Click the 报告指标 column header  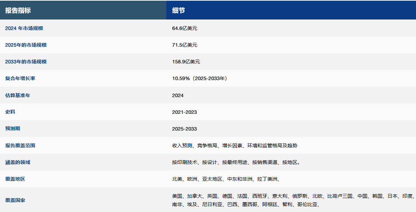pos(18,10)
